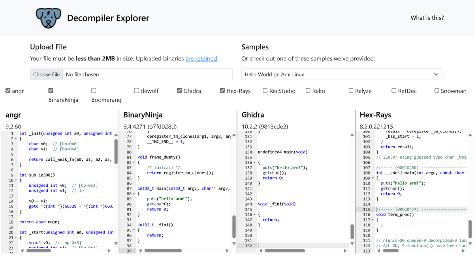Uncheck the Ghidra checkbox
The width and height of the screenshot is (474, 260).
179,91
